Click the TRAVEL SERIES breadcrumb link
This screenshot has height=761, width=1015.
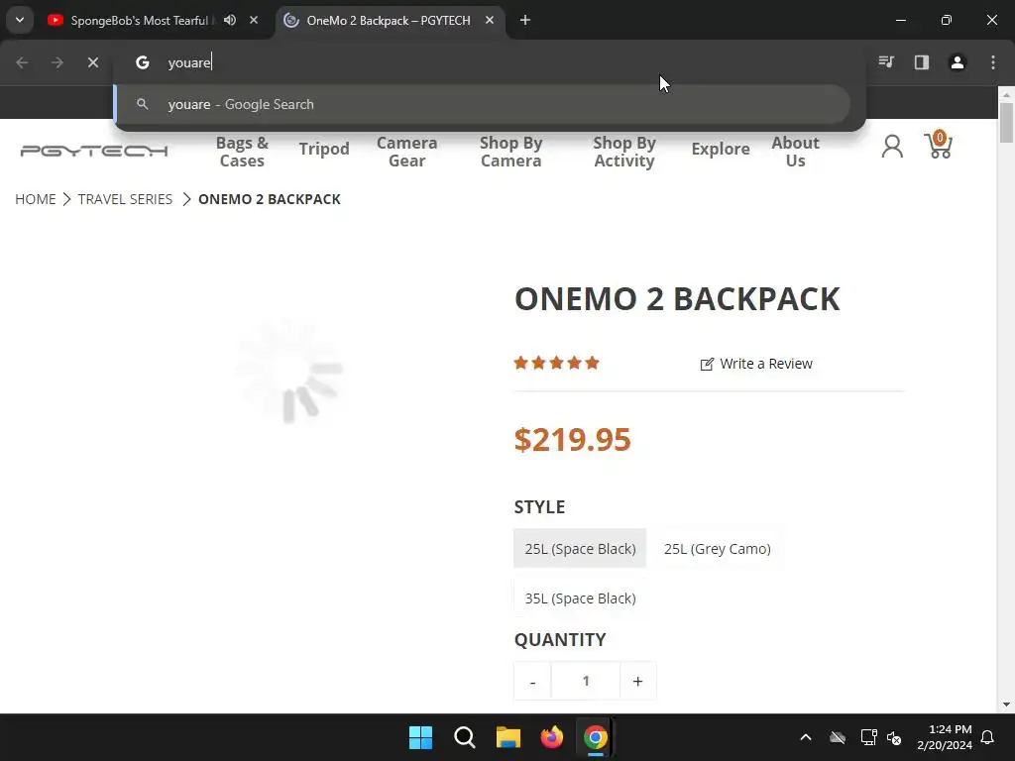[x=125, y=199]
